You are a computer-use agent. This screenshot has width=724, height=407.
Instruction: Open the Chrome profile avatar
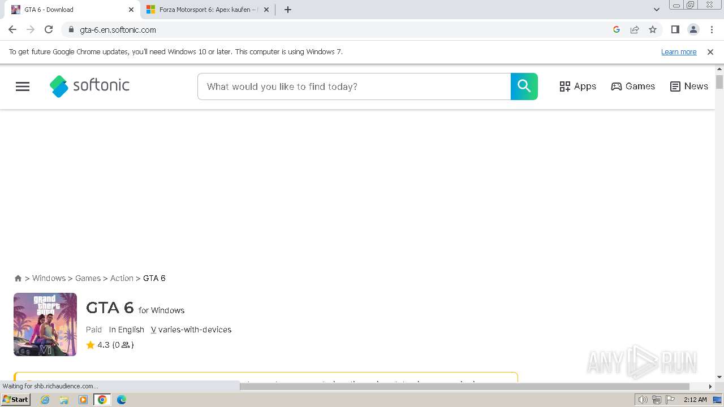click(693, 29)
